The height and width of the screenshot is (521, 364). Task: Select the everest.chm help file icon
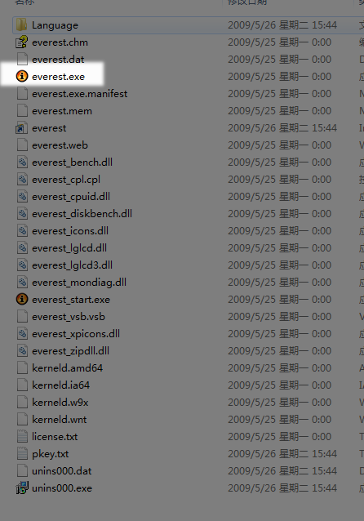(22, 42)
